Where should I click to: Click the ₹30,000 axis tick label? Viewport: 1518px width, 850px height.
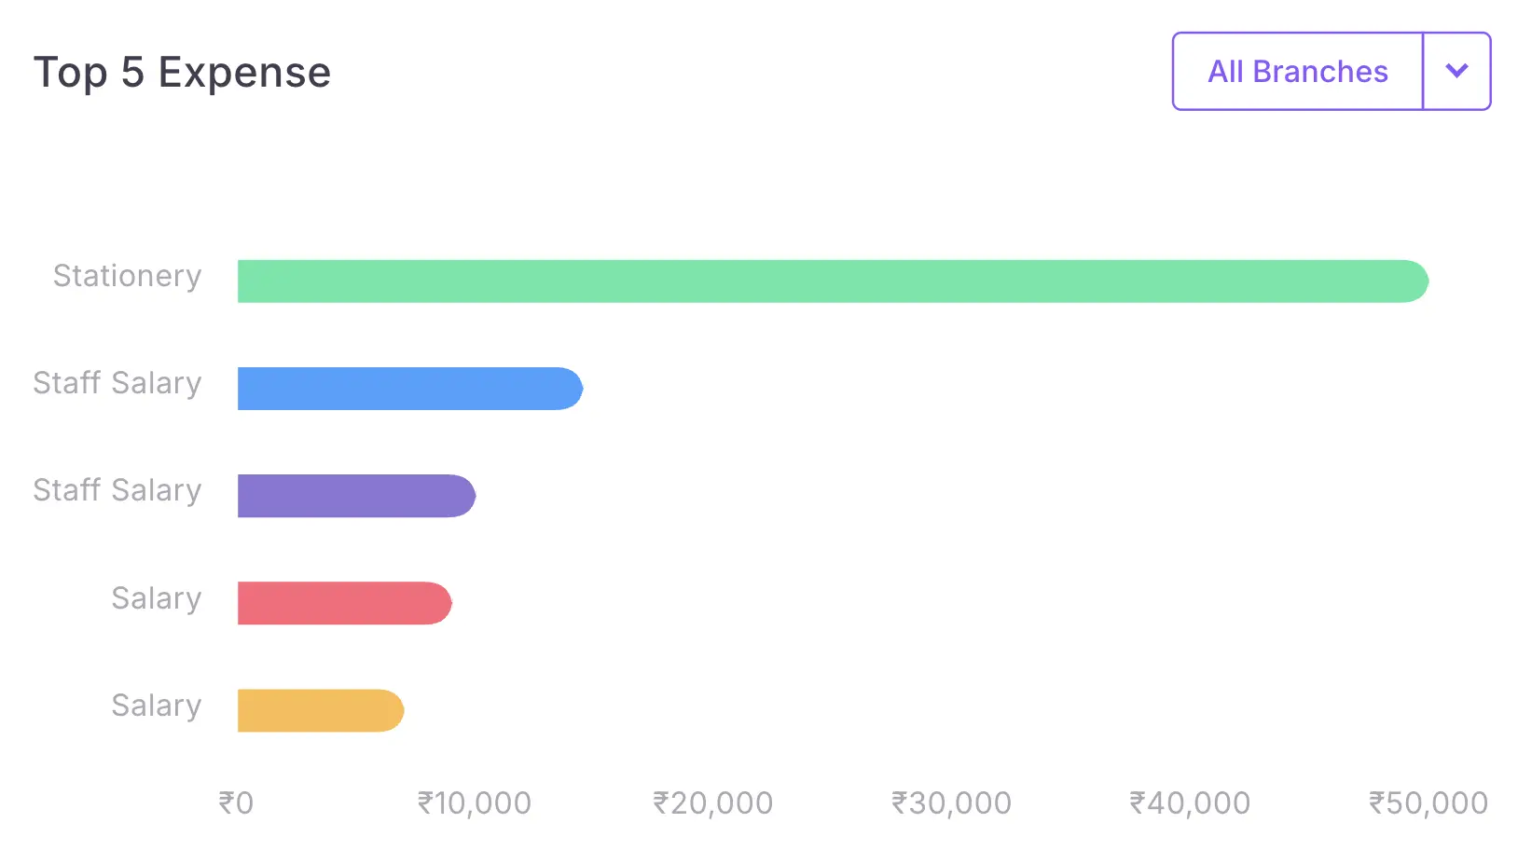click(x=951, y=802)
